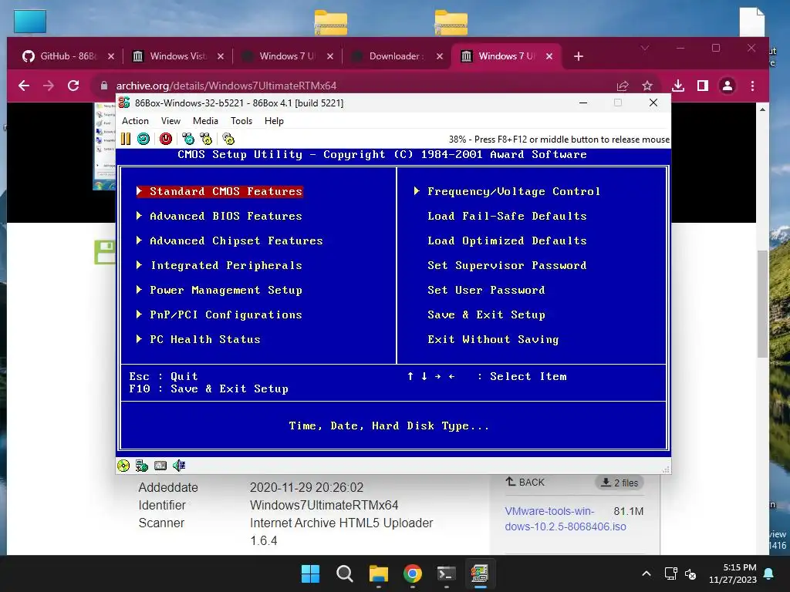Image resolution: width=790 pixels, height=592 pixels.
Task: Show hidden tray icons chevron
Action: pos(647,573)
